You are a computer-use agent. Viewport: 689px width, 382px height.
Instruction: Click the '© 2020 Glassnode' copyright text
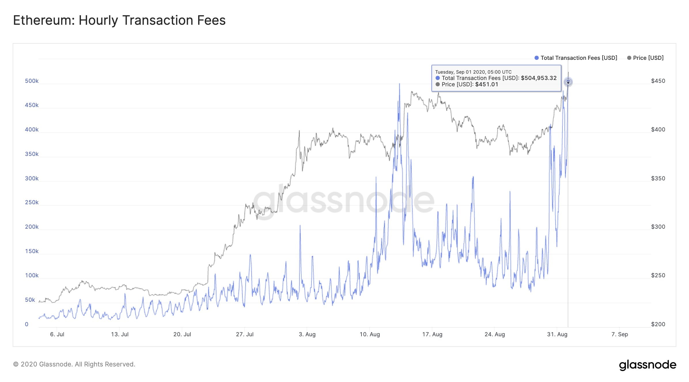click(x=74, y=364)
